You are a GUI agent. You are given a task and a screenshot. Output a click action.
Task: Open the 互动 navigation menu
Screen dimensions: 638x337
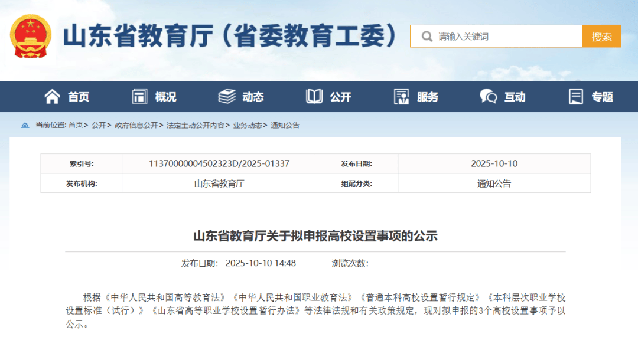[515, 97]
